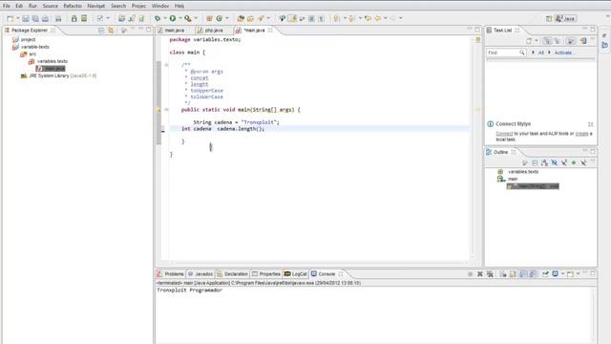Switch to the Problems tab
This screenshot has width=611, height=344.
(x=170, y=274)
